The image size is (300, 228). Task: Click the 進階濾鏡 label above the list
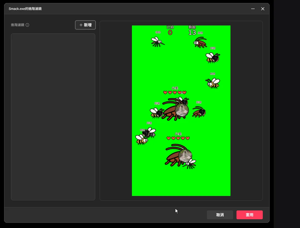(18, 25)
